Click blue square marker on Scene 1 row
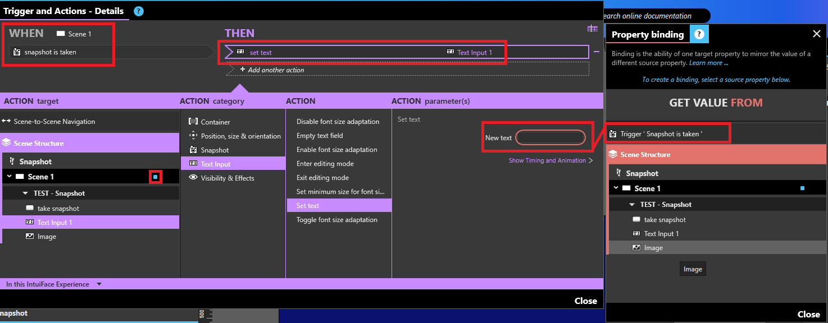This screenshot has height=323, width=828. tap(156, 177)
